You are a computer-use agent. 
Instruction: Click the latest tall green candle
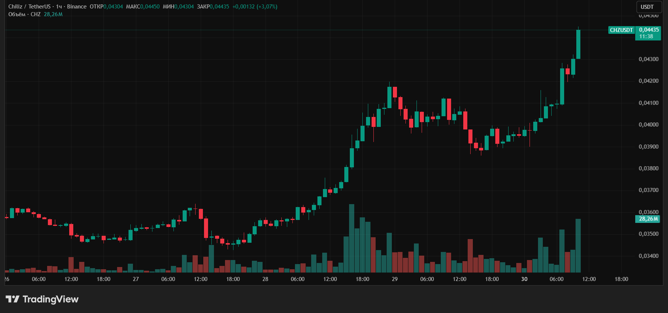coord(578,44)
